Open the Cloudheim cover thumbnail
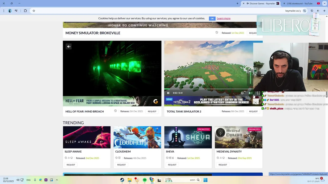 tap(137, 137)
